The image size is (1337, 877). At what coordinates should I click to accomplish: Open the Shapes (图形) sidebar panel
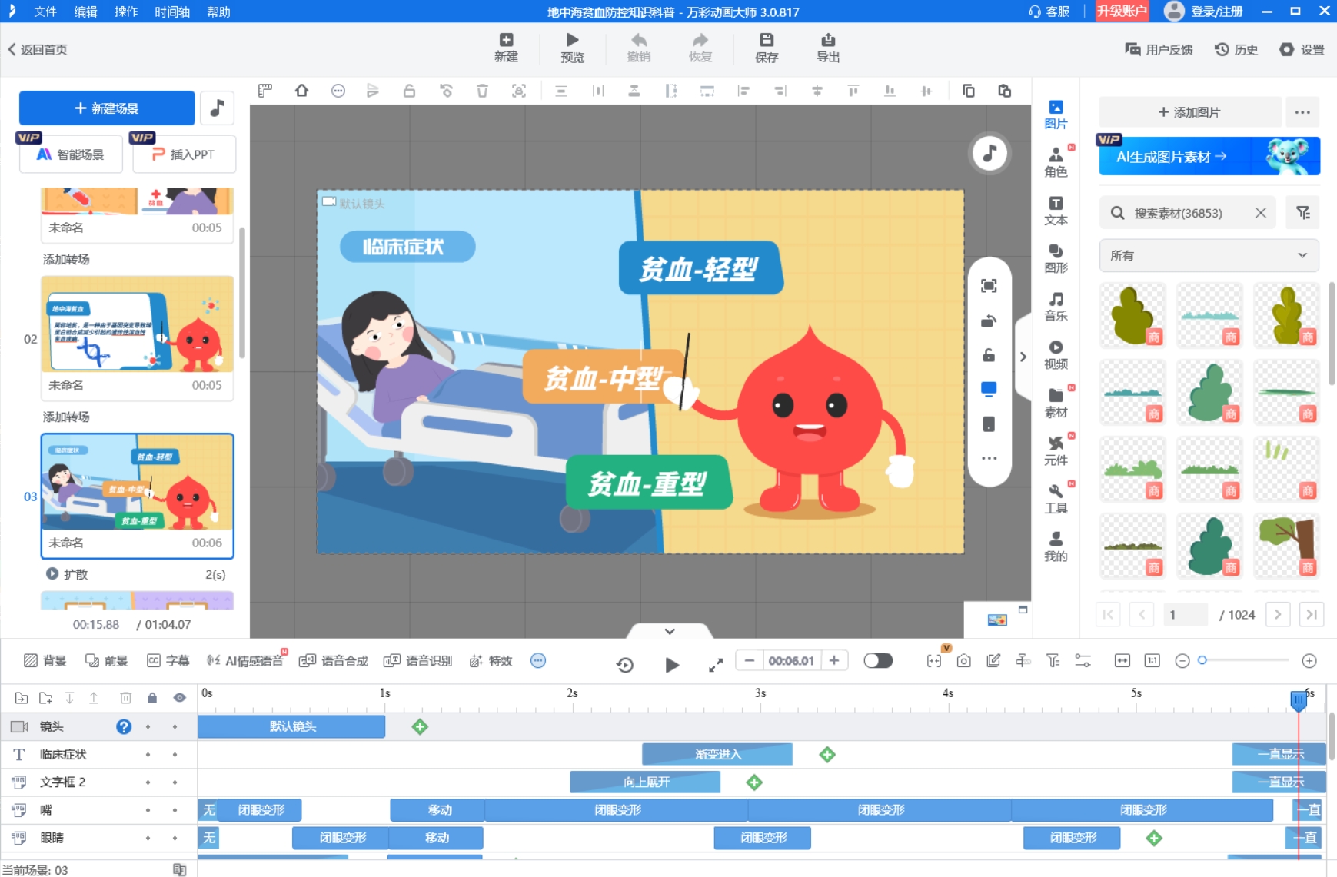[x=1056, y=258]
